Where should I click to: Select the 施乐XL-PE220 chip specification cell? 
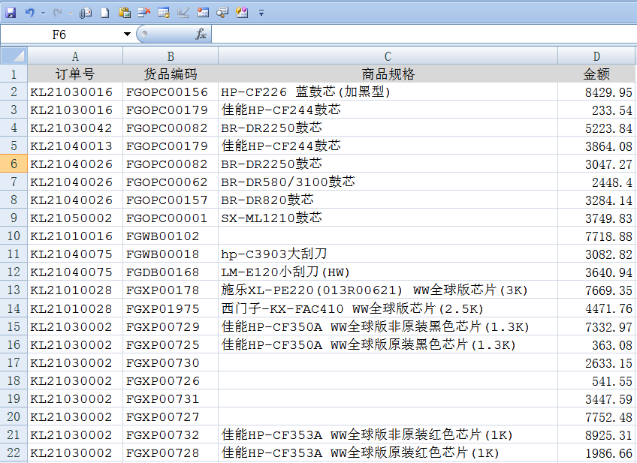point(388,290)
